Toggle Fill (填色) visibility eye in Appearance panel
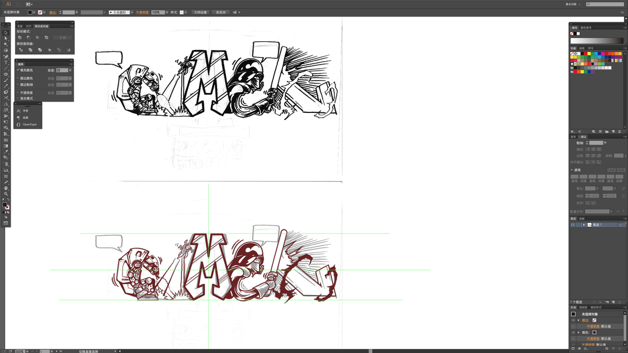628x353 pixels. click(573, 332)
